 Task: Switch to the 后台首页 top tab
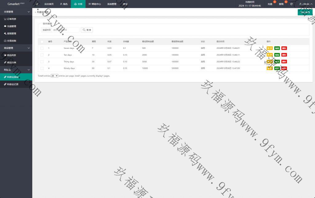point(49,4)
